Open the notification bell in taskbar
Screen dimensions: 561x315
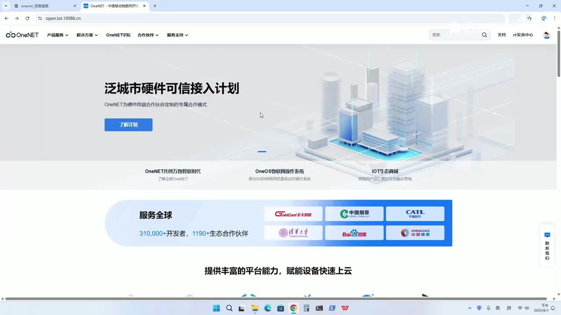553,308
